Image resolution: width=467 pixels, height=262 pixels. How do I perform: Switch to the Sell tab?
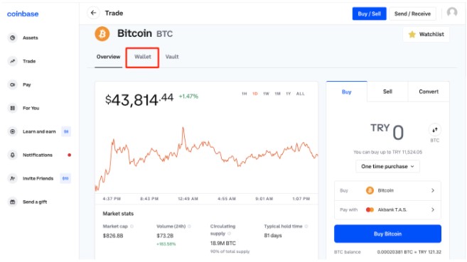point(387,92)
